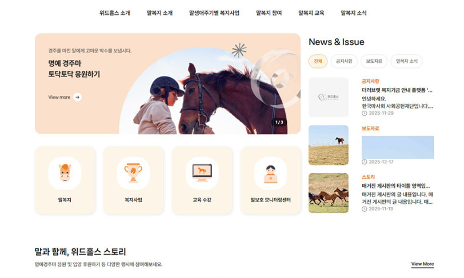Select the 전체 news filter tab

tap(318, 61)
